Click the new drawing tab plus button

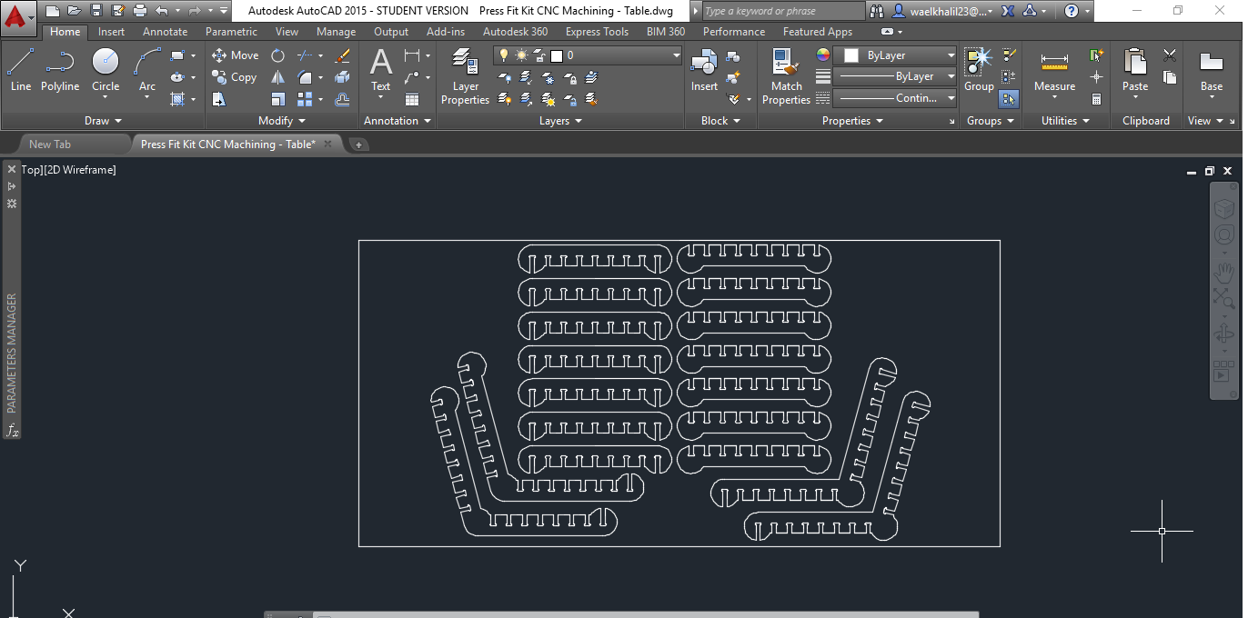coord(358,145)
